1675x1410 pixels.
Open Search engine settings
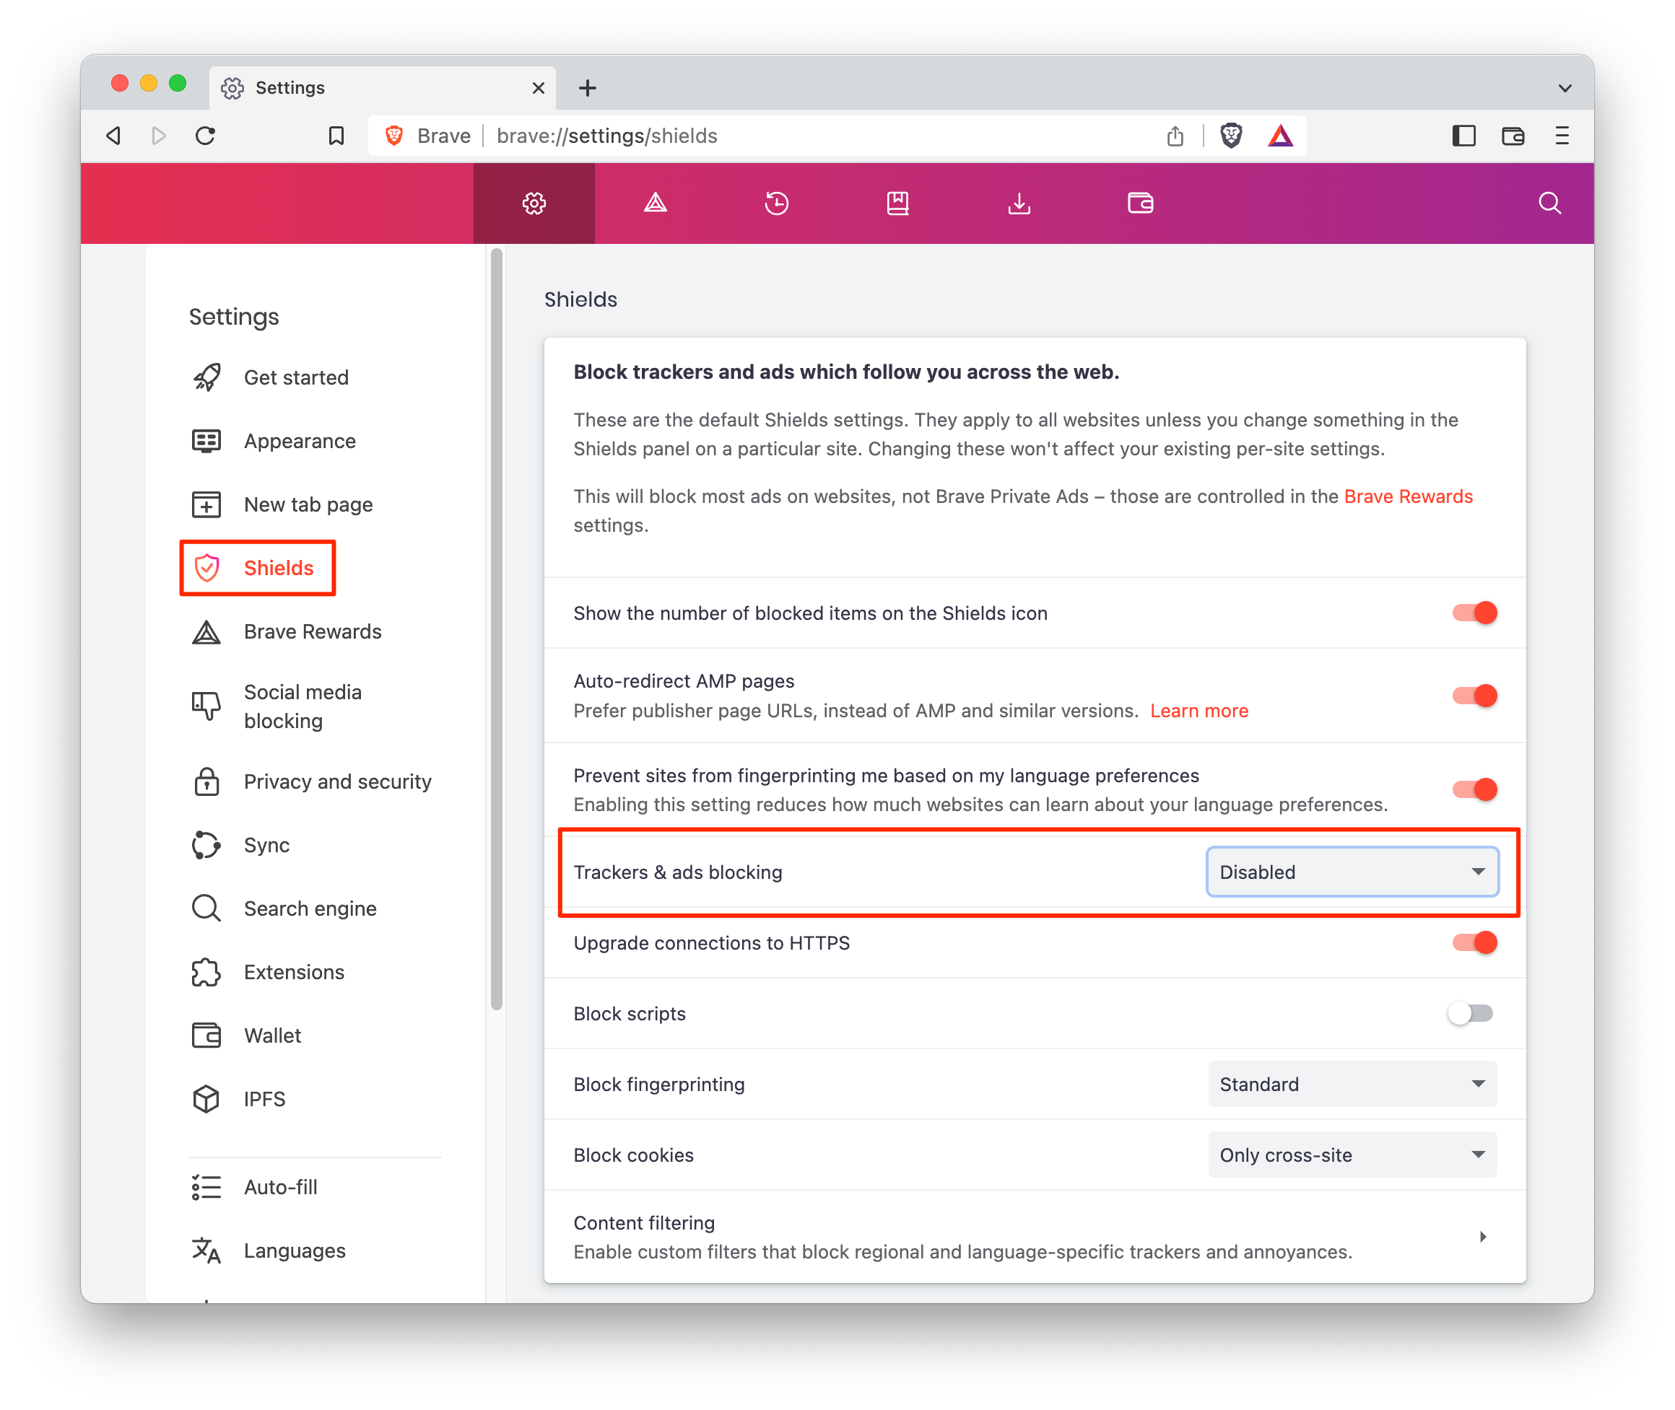click(284, 908)
